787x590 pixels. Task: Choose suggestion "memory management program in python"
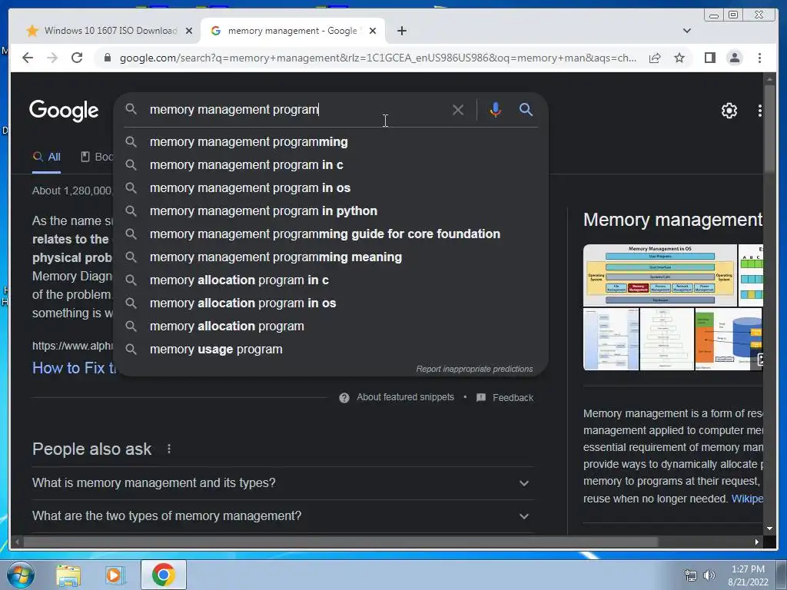(x=330, y=211)
